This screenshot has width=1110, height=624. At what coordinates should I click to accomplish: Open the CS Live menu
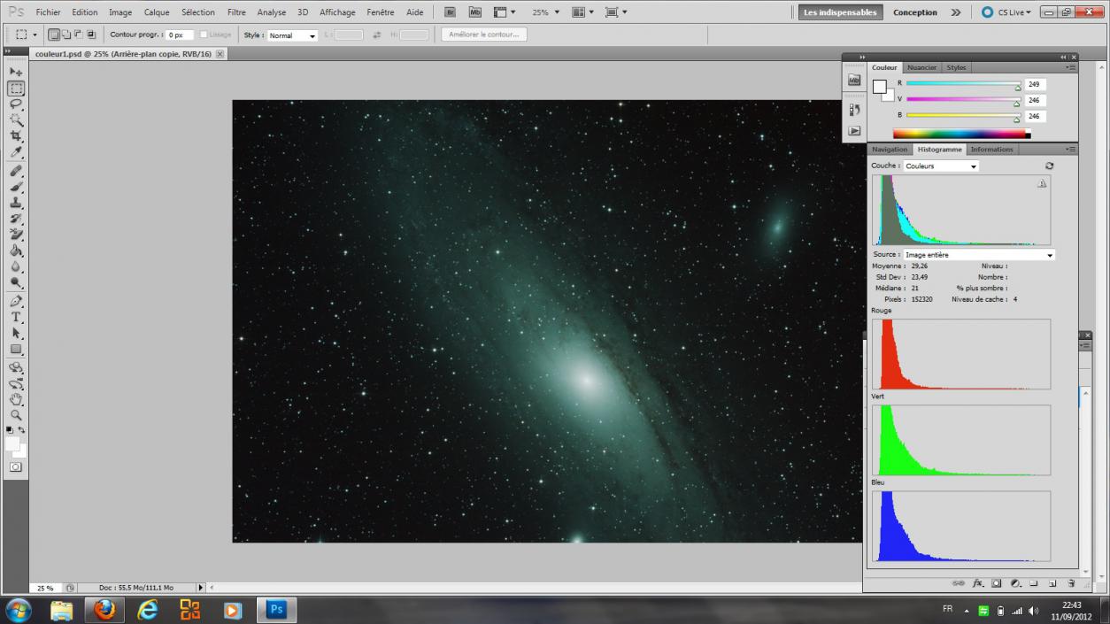(1006, 12)
